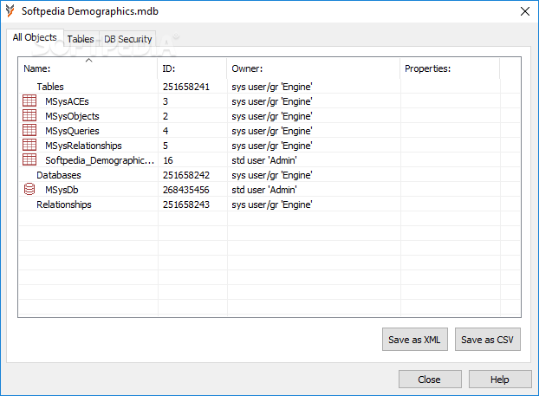Screen dimensions: 539x396
Task: Save the object list as CSV
Action: (487, 340)
